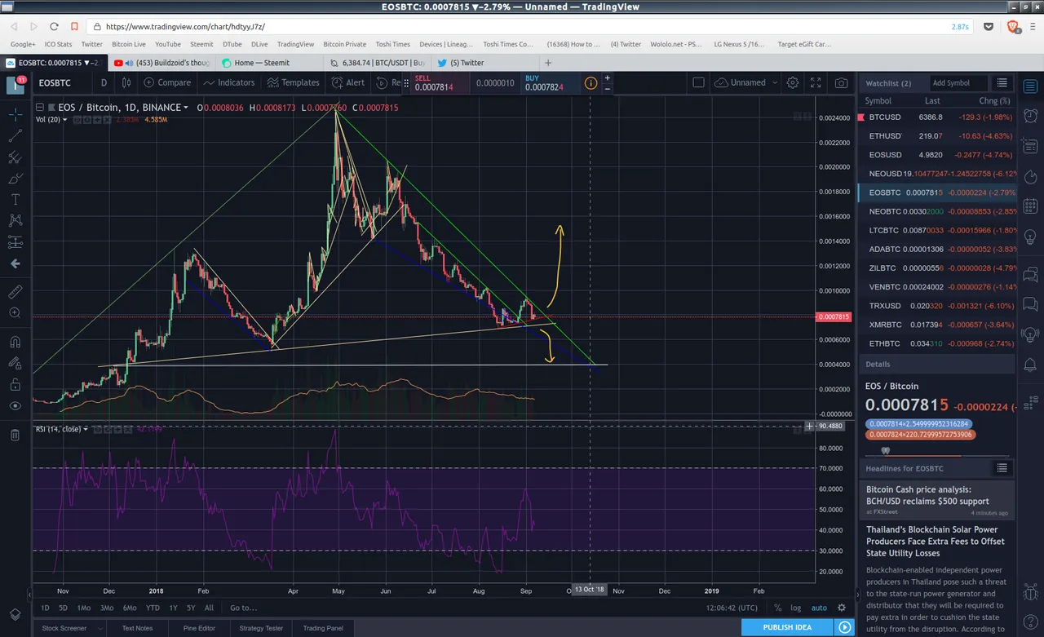Open Thailand's Blockchain Solar Power headline
Image resolution: width=1044 pixels, height=637 pixels.
point(936,542)
